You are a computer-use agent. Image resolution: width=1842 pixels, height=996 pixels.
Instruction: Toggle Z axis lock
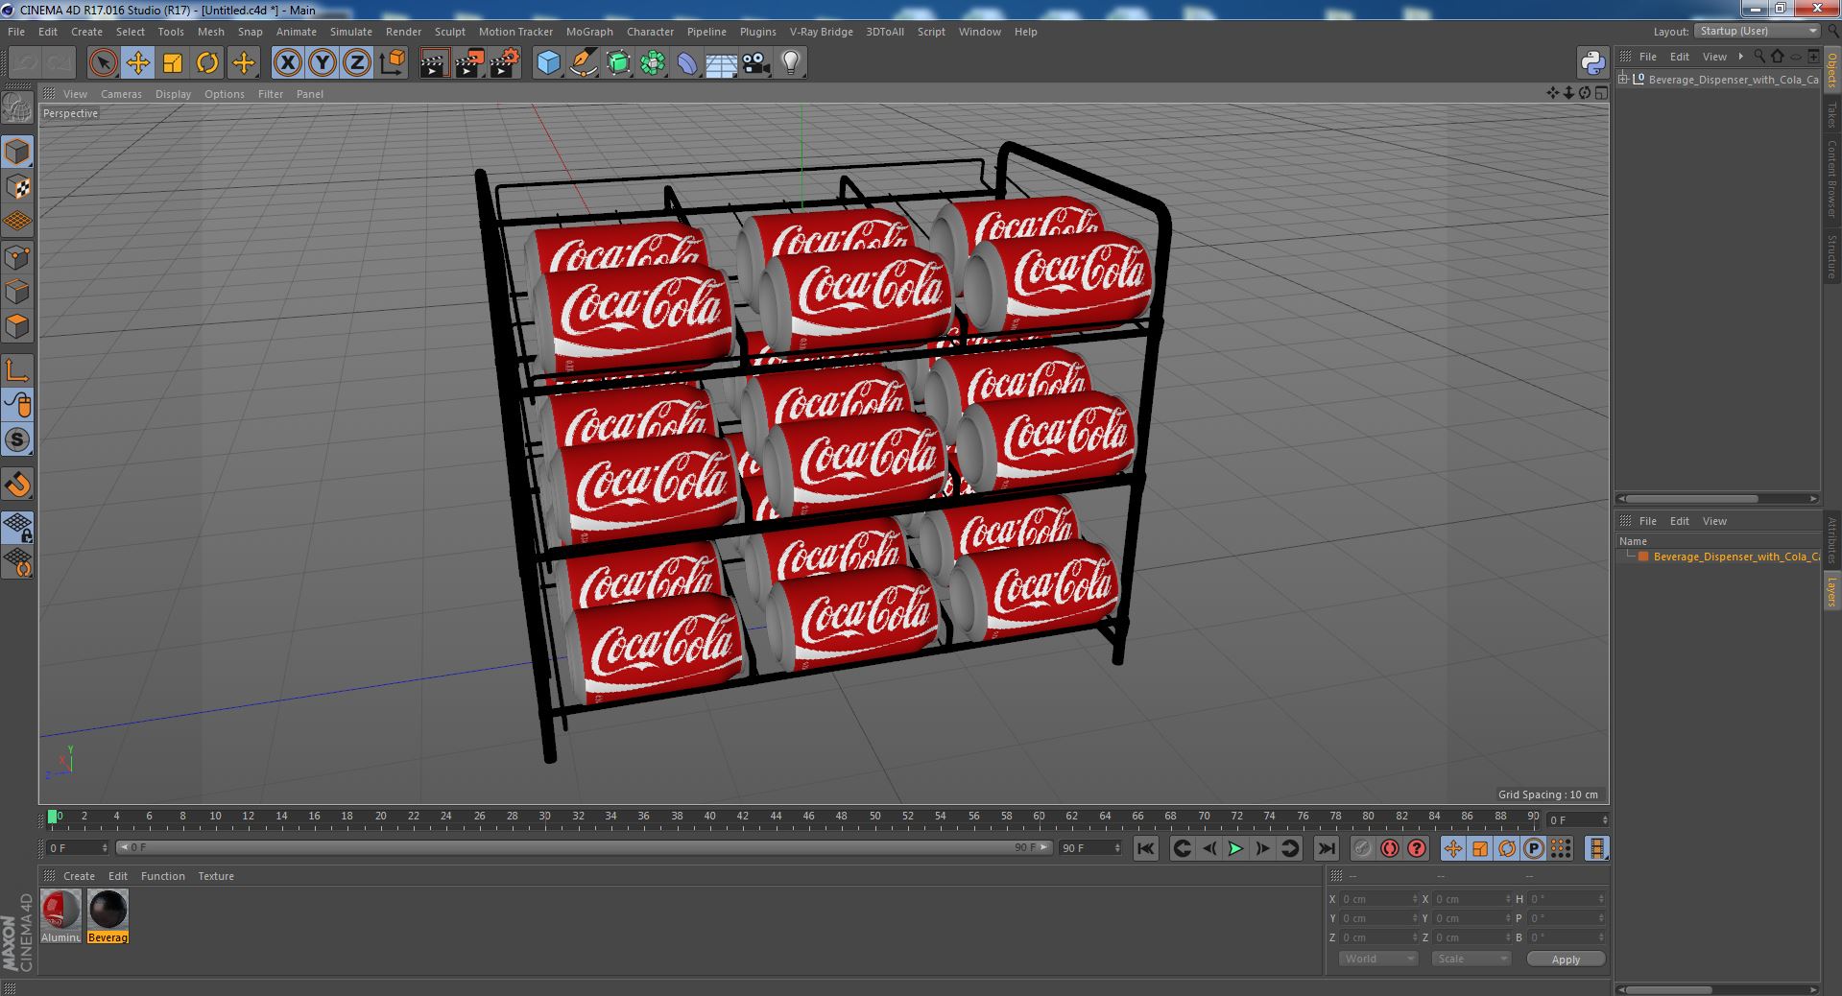pos(357,63)
